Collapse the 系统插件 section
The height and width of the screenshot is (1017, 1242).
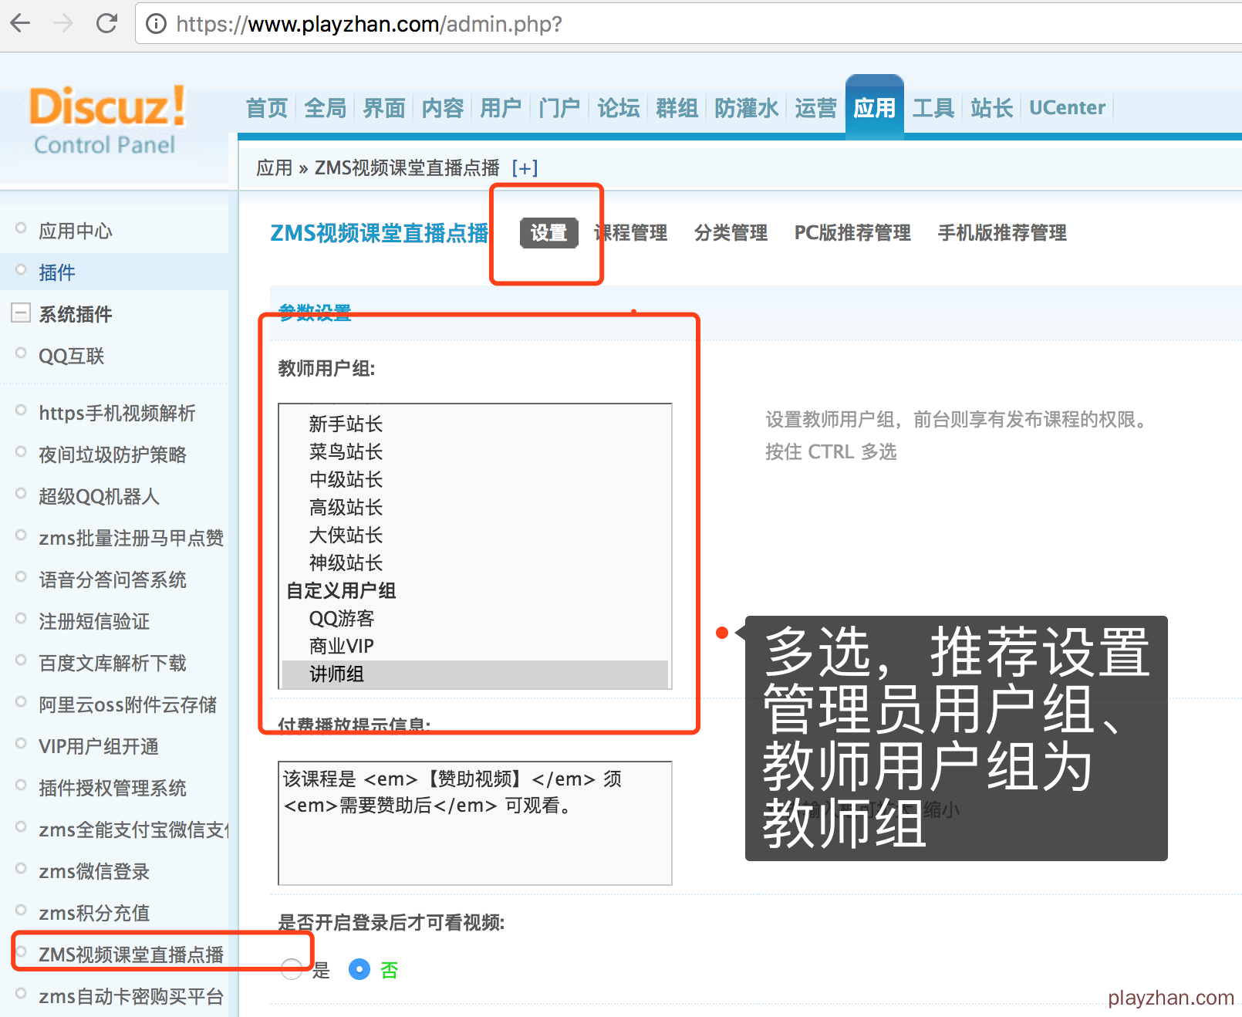(21, 313)
